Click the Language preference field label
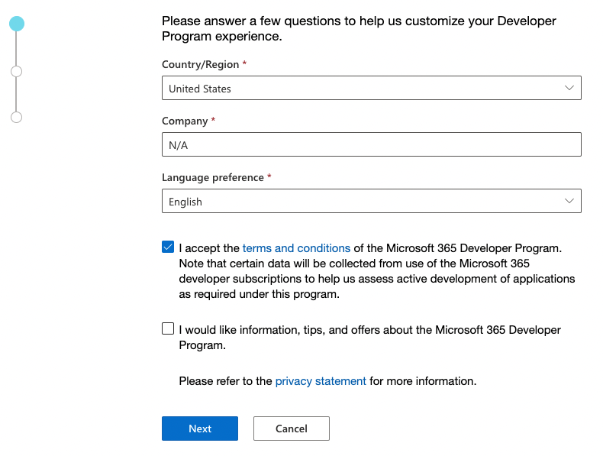603x456 pixels. (x=213, y=178)
